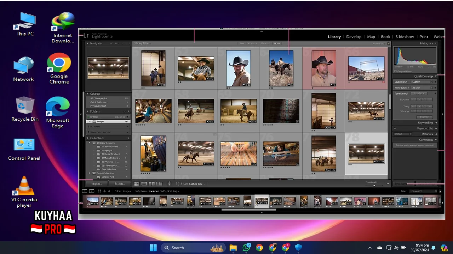453x254 pixels.
Task: Switch to the Map module
Action: coord(371,37)
